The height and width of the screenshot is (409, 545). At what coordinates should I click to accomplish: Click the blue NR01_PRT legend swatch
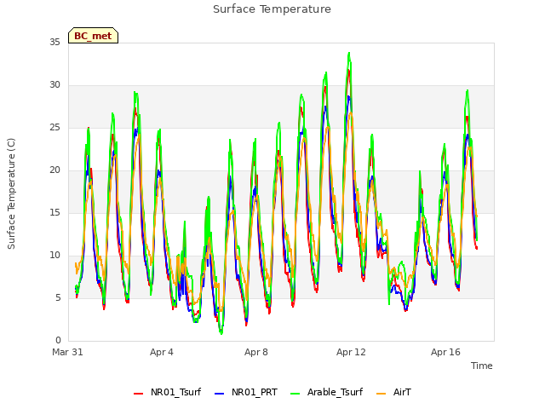coord(220,394)
